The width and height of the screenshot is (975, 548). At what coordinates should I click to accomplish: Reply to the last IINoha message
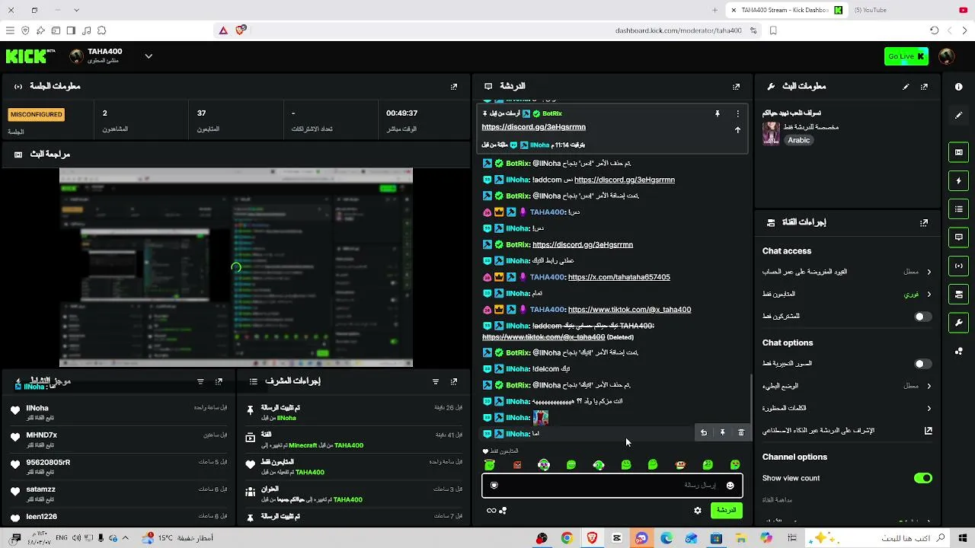point(704,432)
